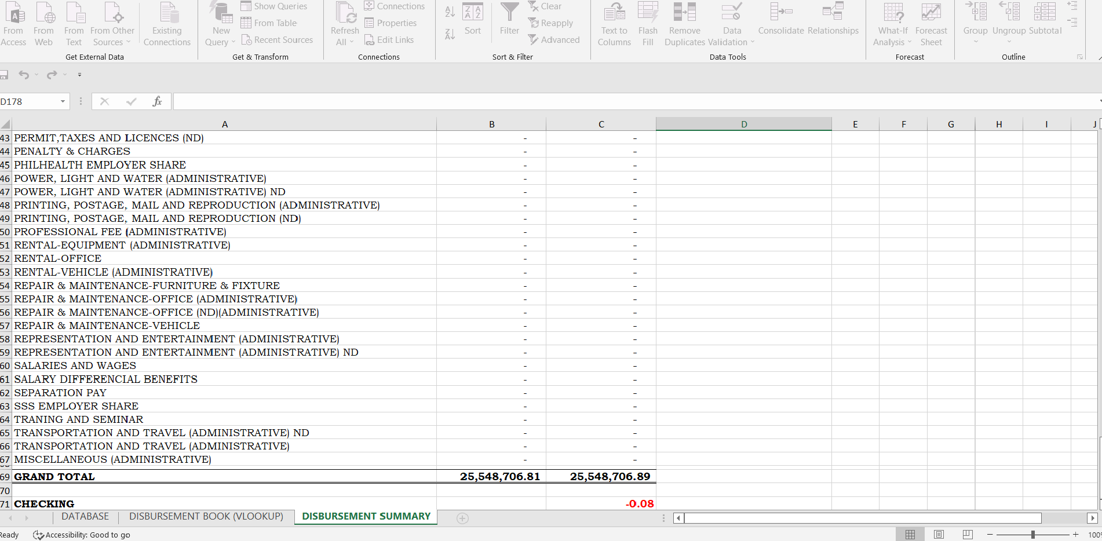
Task: Click Edit Links option
Action: pos(389,40)
